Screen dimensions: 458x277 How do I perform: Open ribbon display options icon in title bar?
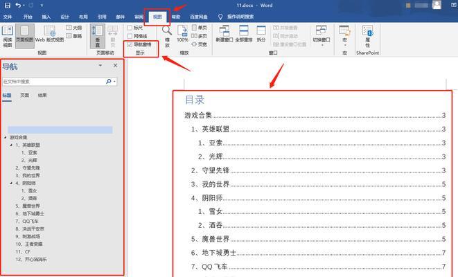pos(454,6)
